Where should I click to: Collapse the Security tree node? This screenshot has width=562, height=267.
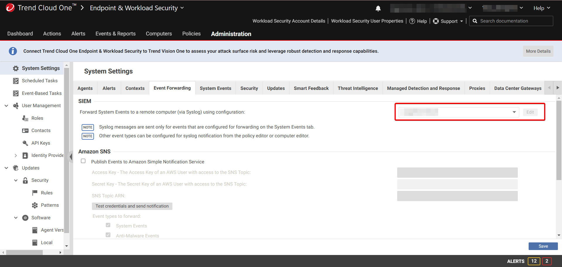tap(16, 180)
